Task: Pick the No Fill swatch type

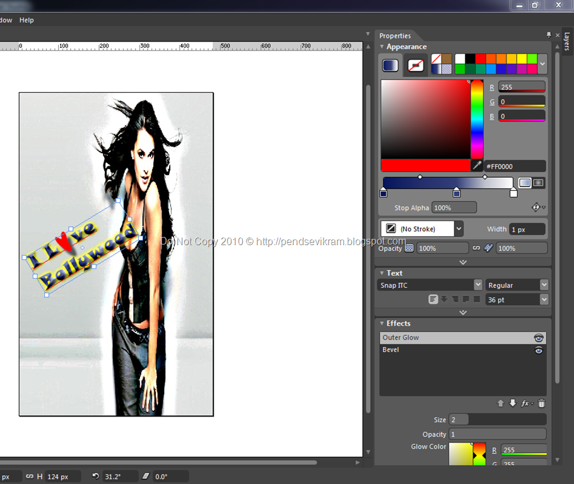Action: (x=436, y=59)
